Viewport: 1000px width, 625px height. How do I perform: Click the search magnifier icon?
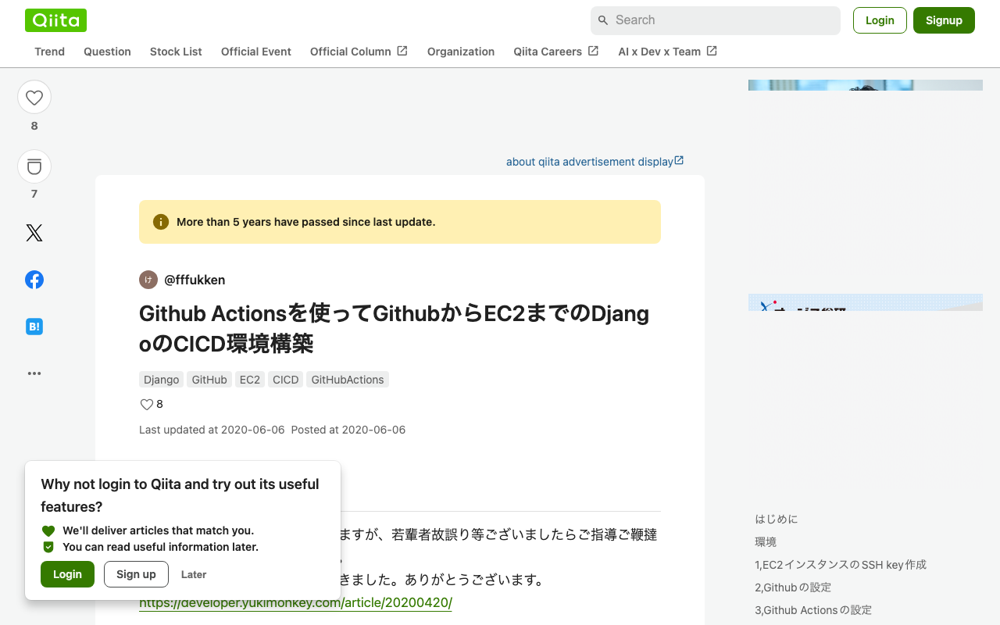603,20
